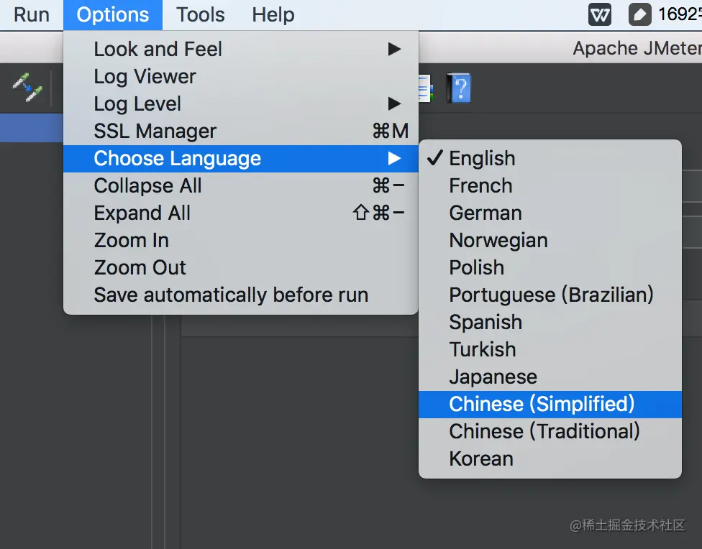Select Expand All
The width and height of the screenshot is (702, 549).
[241, 213]
